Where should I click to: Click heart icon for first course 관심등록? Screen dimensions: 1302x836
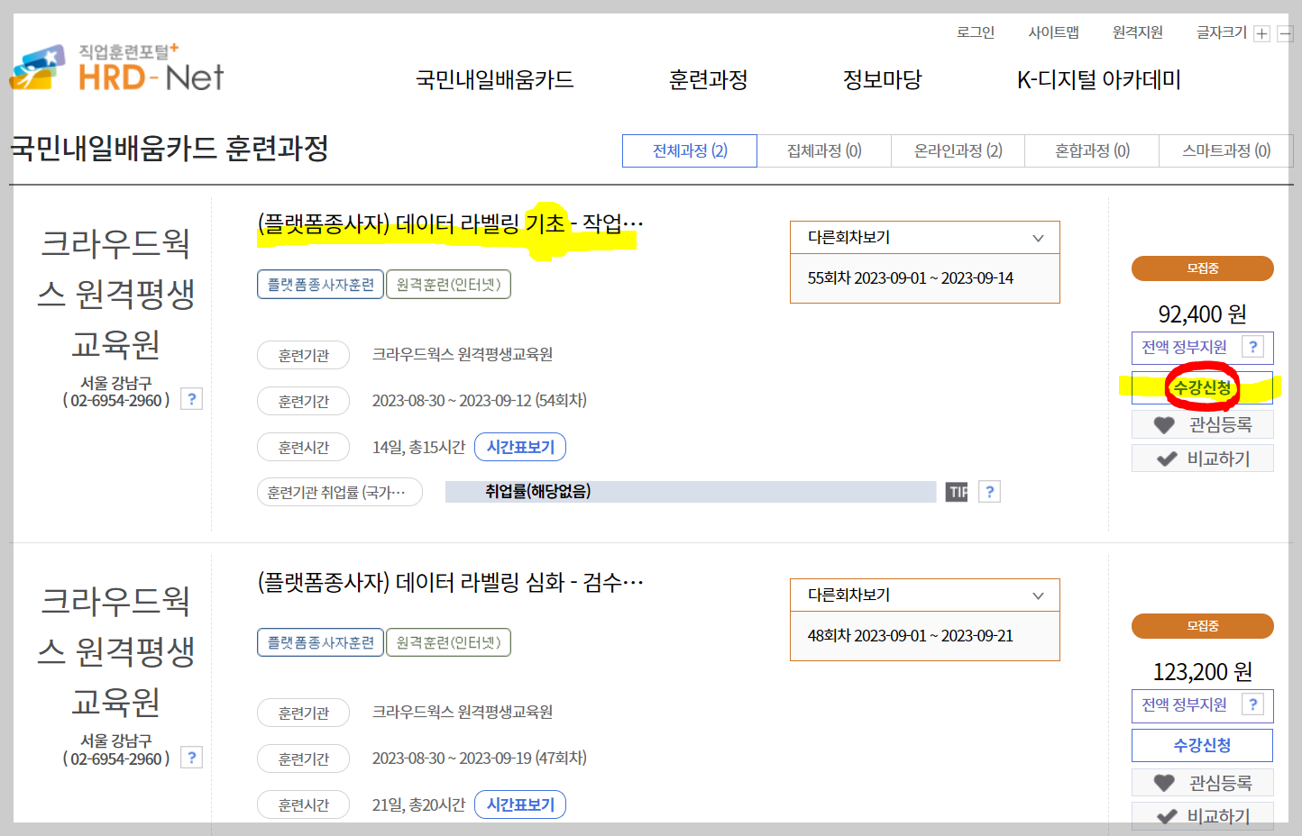pos(1164,424)
